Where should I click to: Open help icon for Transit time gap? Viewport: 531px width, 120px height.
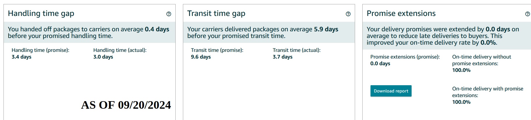point(348,14)
